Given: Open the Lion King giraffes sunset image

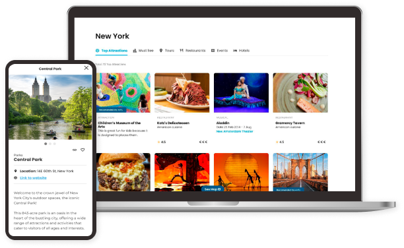Looking at the screenshot, I should (x=241, y=172).
